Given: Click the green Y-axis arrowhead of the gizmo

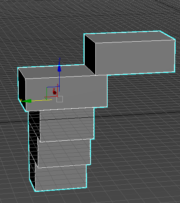Looking at the screenshot, I should (27, 101).
